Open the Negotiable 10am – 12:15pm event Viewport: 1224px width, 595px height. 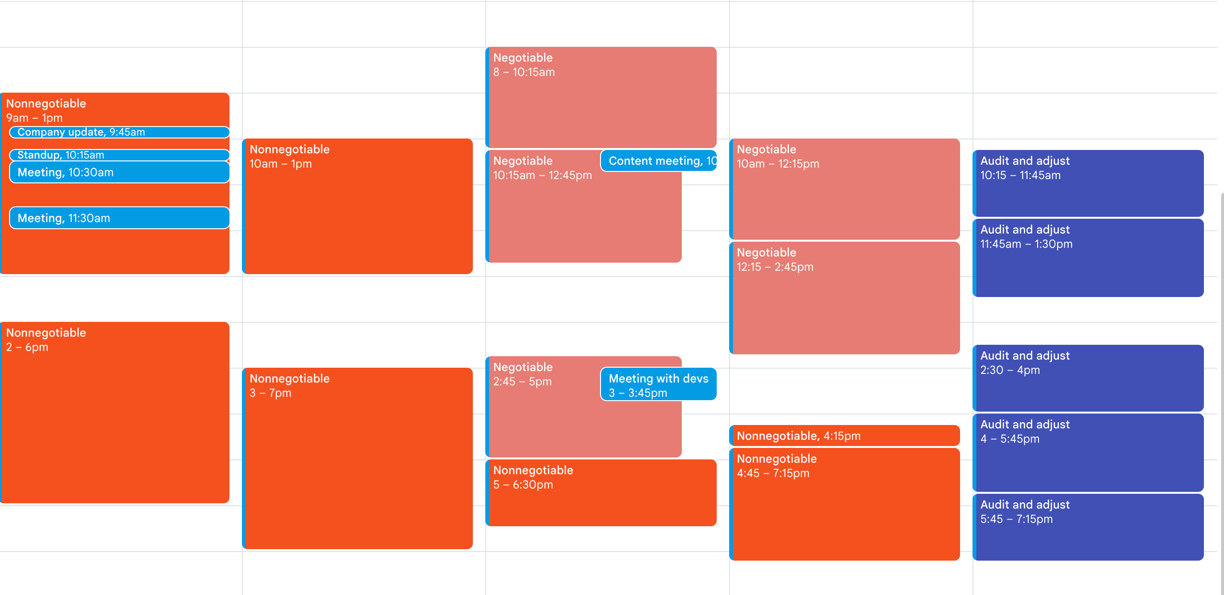tap(845, 189)
